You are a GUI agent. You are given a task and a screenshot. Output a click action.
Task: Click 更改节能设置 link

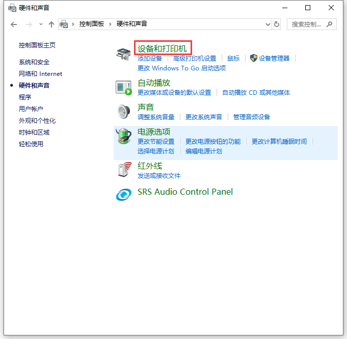pyautogui.click(x=156, y=142)
